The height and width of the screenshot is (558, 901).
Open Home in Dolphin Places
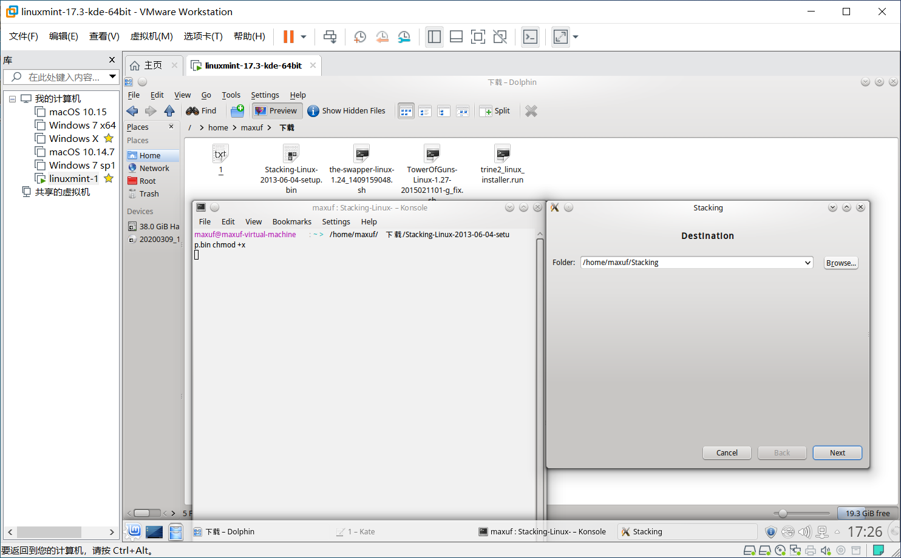click(152, 156)
